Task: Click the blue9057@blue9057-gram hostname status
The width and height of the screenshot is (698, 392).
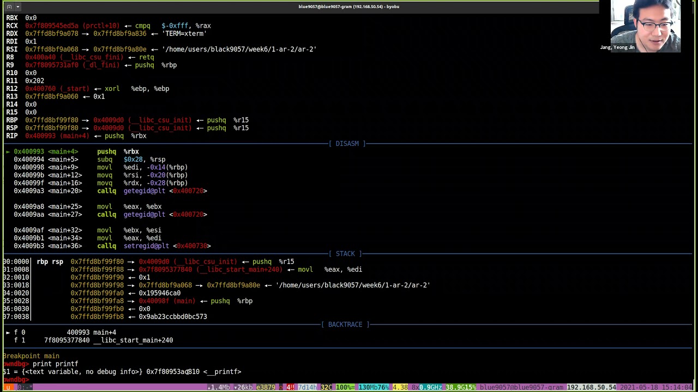Action: point(521,387)
